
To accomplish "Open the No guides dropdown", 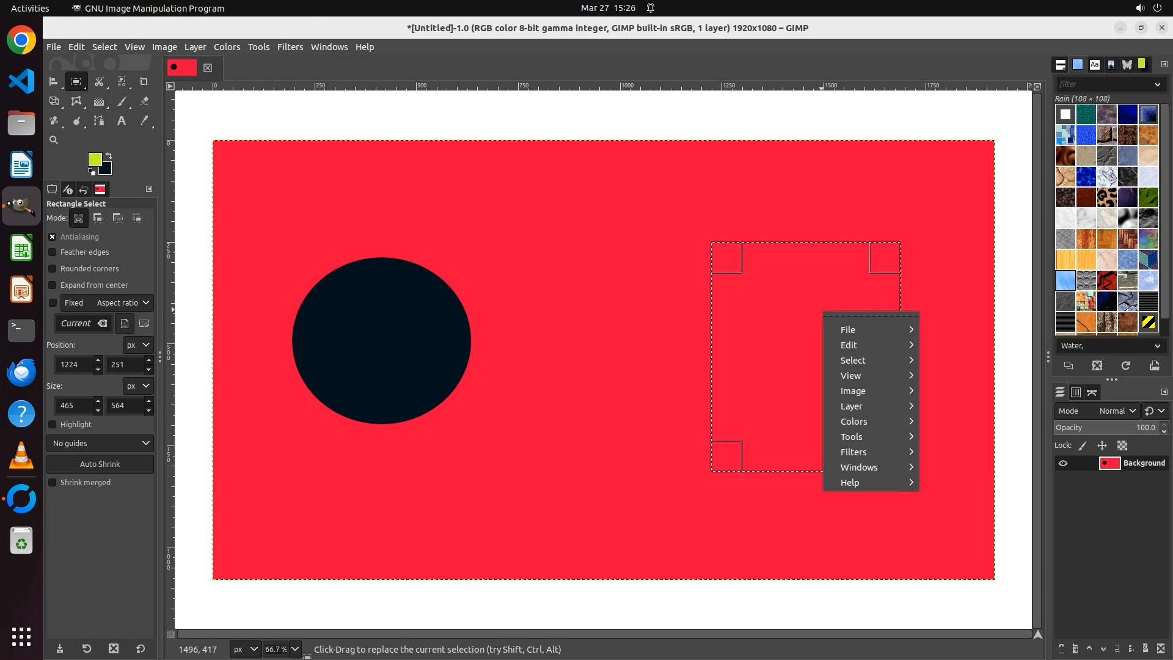I will tap(100, 443).
